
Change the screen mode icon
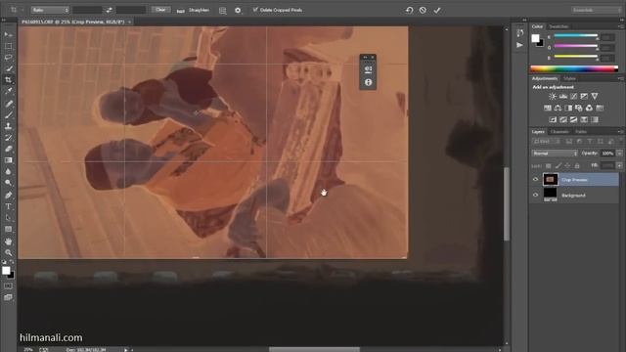tap(8, 297)
